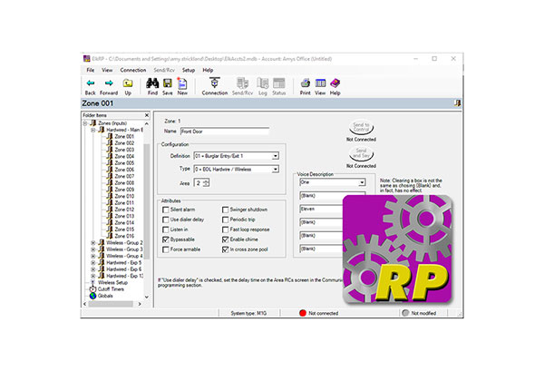544x371 pixels.
Task: Select the Globals globe item
Action: click(92, 296)
